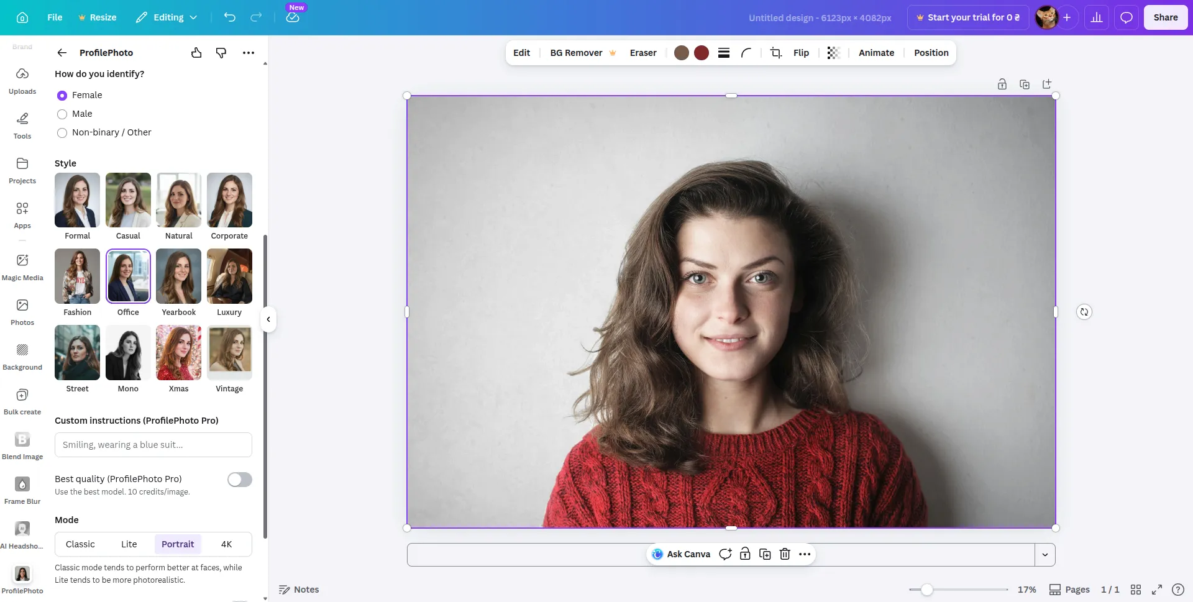Delete the page using the trash icon

coord(785,554)
